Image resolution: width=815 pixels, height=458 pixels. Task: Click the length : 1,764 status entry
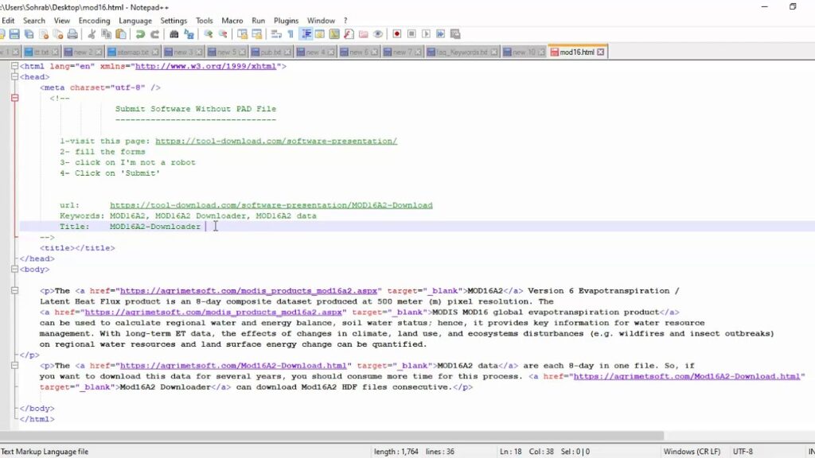pyautogui.click(x=396, y=452)
